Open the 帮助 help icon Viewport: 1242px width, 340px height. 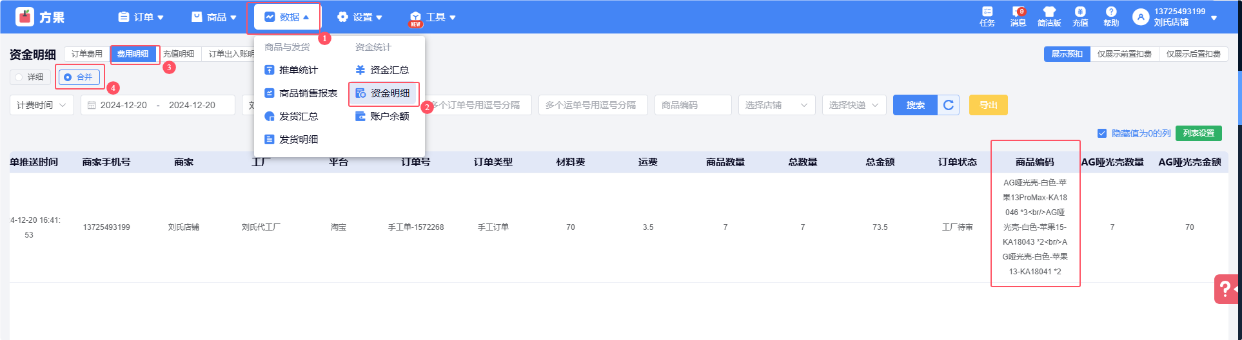(1110, 16)
